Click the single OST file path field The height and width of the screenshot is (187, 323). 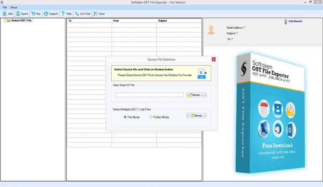point(150,95)
